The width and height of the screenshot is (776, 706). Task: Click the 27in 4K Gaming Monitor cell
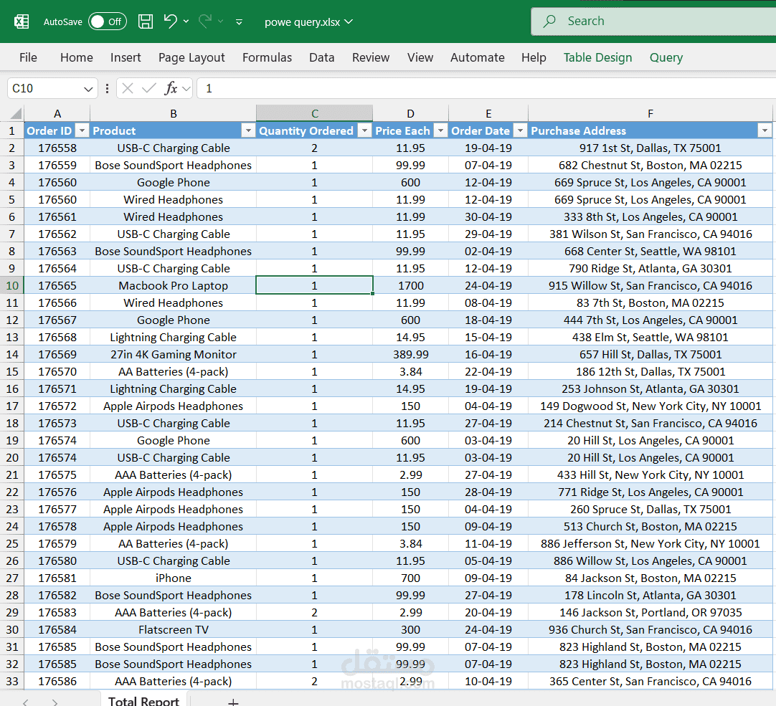[x=174, y=355]
